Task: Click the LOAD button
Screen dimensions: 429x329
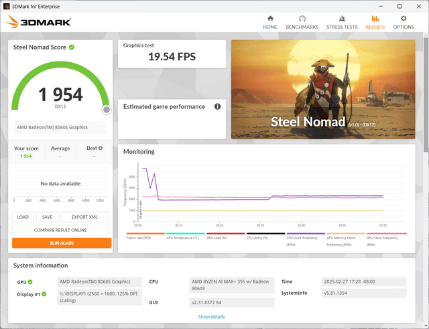Action: tap(23, 217)
